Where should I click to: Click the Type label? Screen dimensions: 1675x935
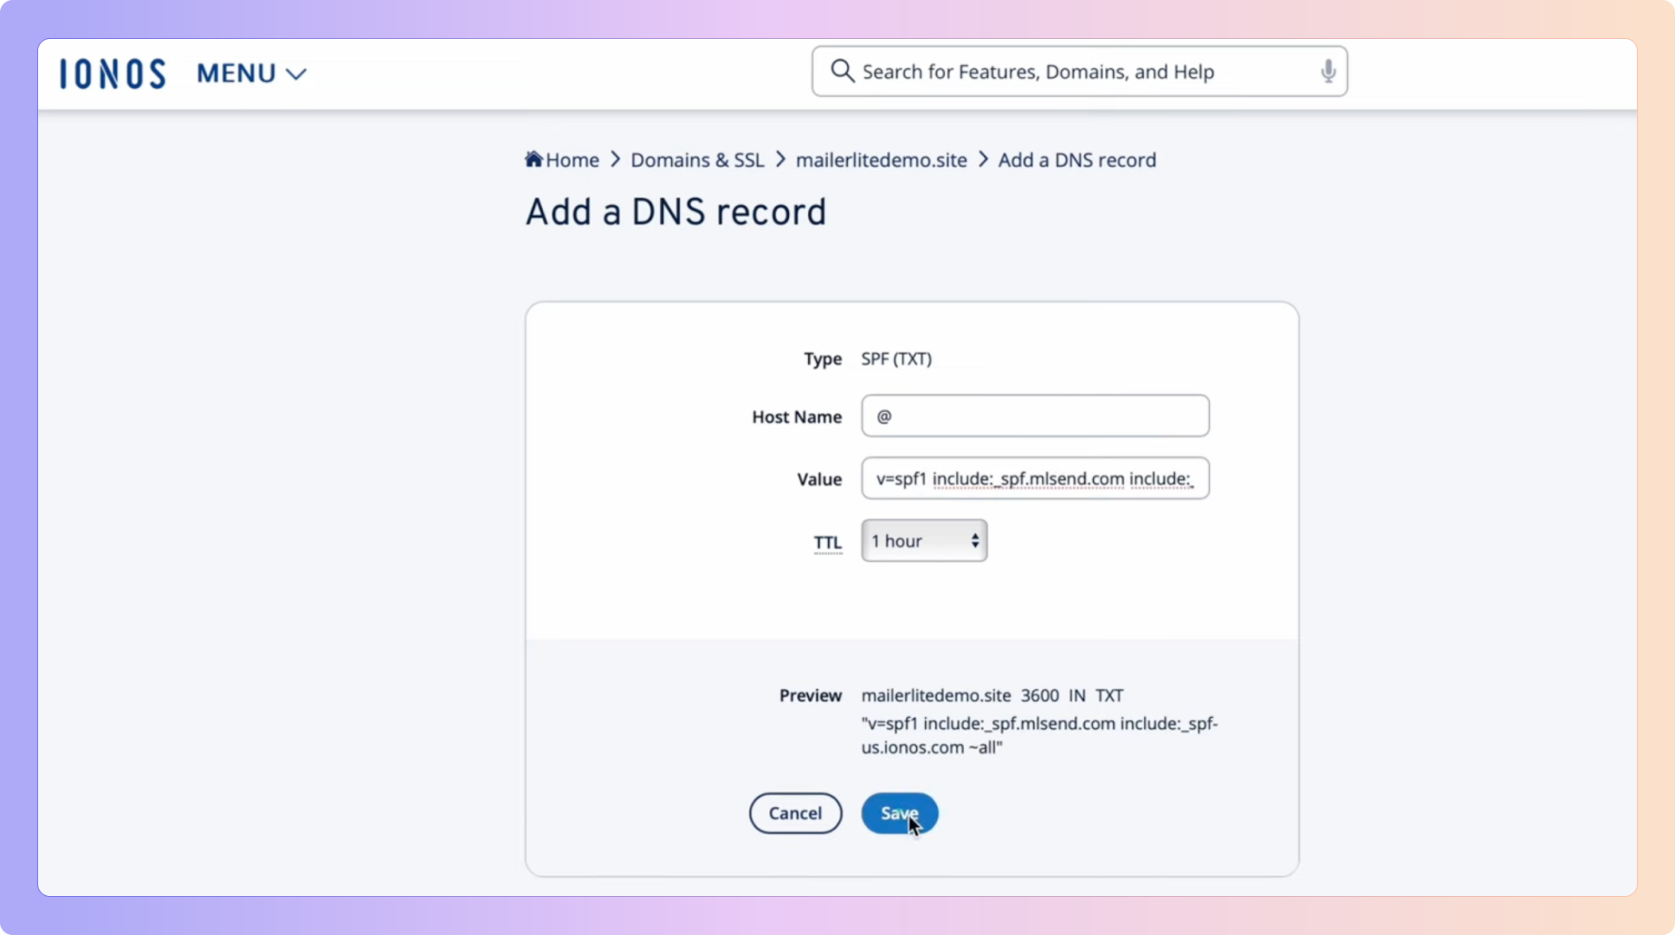pos(823,359)
